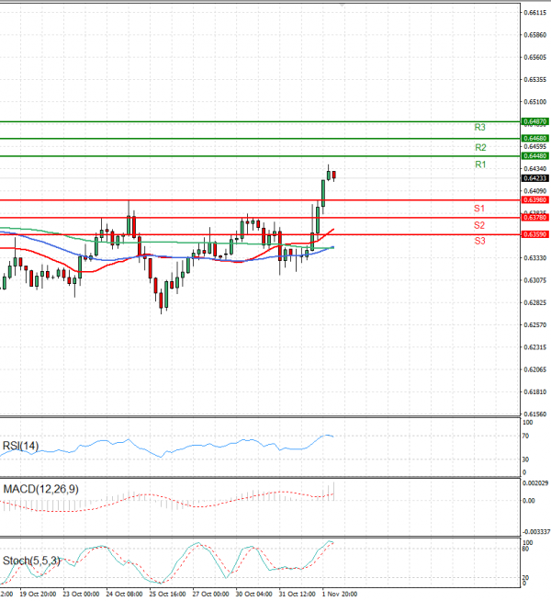This screenshot has height=601, width=551.
Task: Click the S1 support price tag 0.63980
Action: [534, 199]
